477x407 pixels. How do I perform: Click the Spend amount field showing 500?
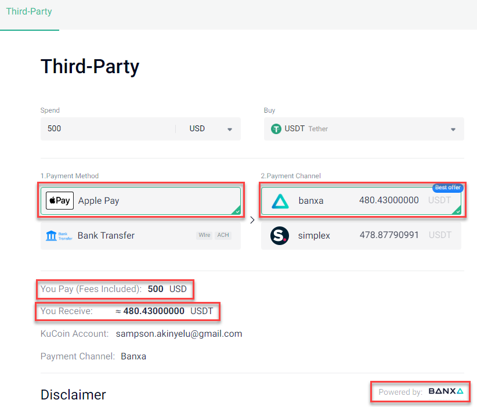[108, 129]
